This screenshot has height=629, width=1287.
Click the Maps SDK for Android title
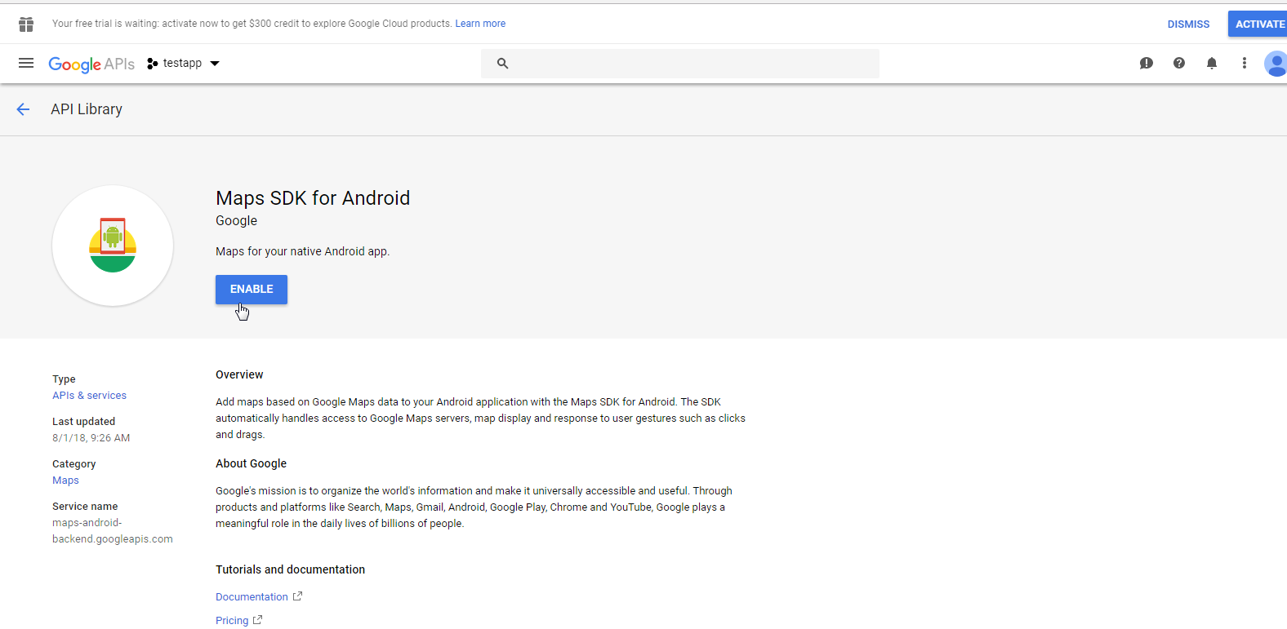(x=313, y=198)
